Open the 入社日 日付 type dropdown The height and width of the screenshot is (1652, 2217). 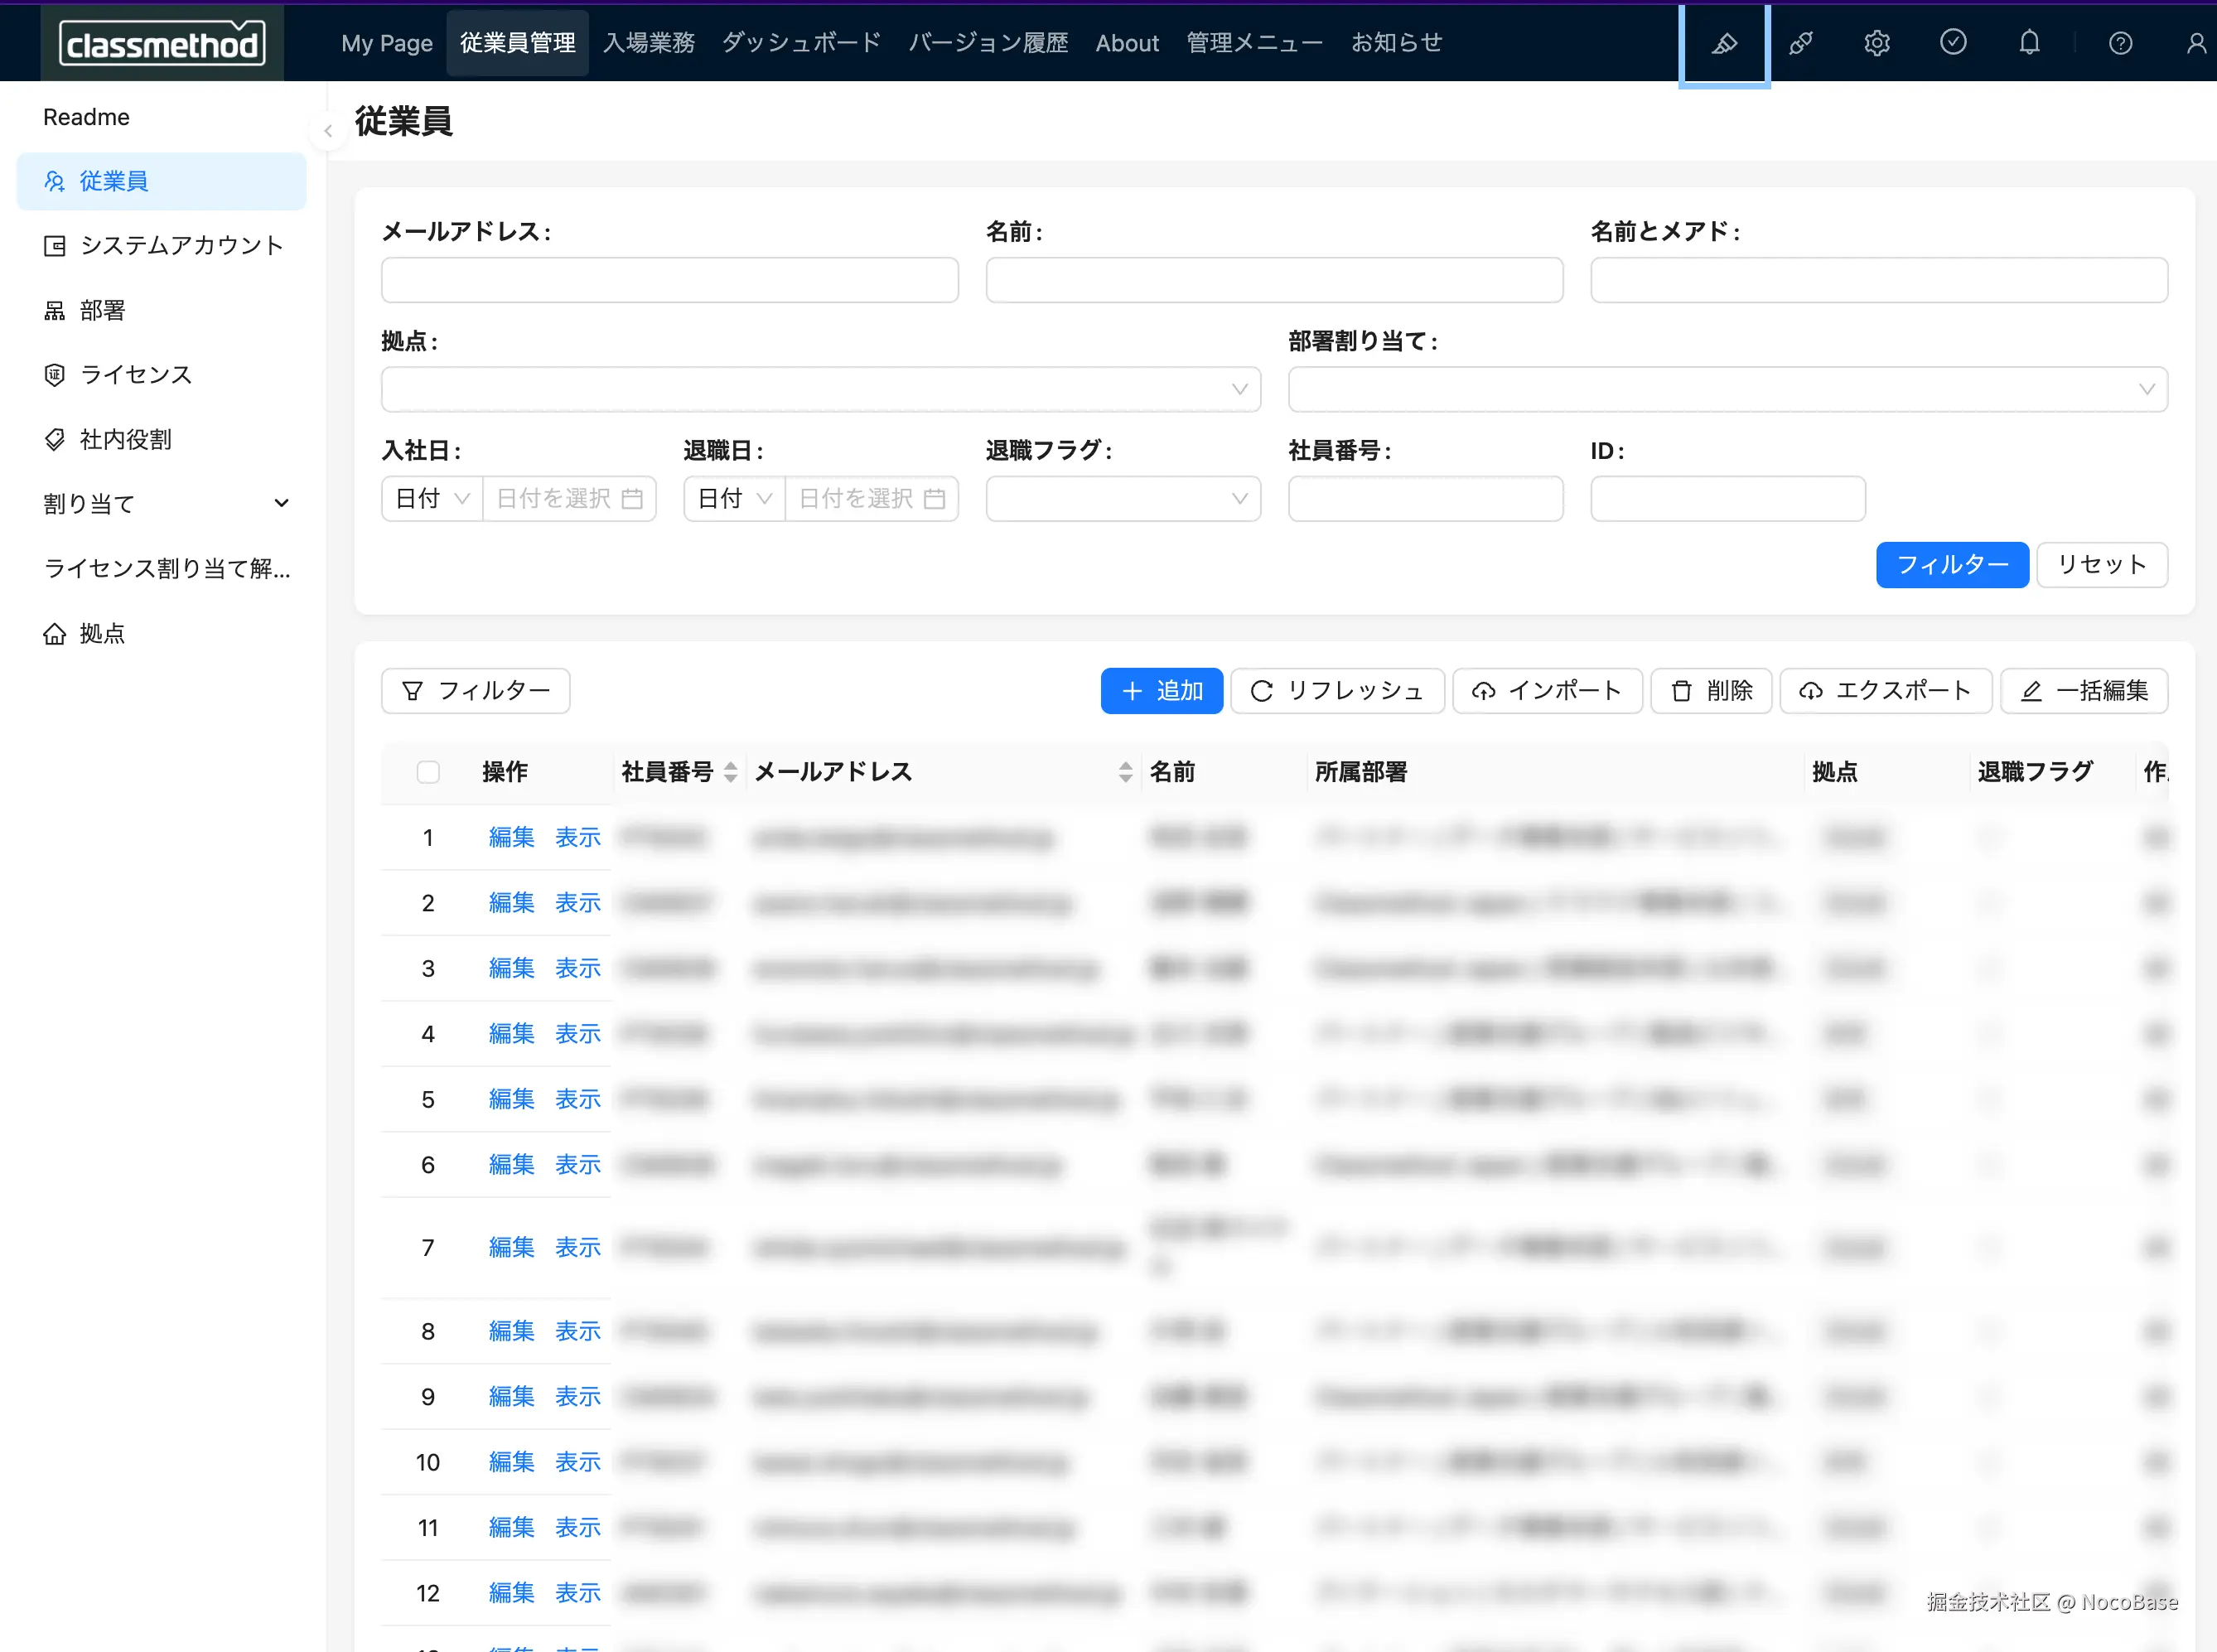click(432, 499)
